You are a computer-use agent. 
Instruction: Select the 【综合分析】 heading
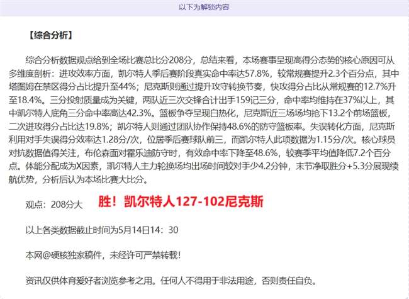[x=50, y=35]
